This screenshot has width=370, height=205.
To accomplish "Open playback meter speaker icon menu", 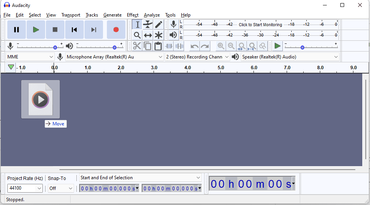I will (174, 35).
